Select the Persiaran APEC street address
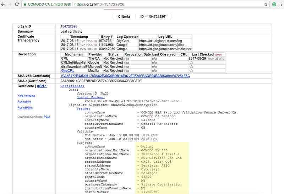This screenshot has height=194, width=284. point(155,166)
